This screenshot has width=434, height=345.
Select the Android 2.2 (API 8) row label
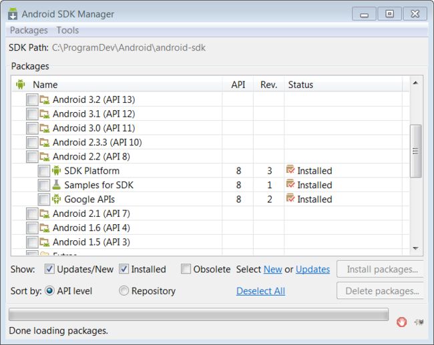[91, 157]
